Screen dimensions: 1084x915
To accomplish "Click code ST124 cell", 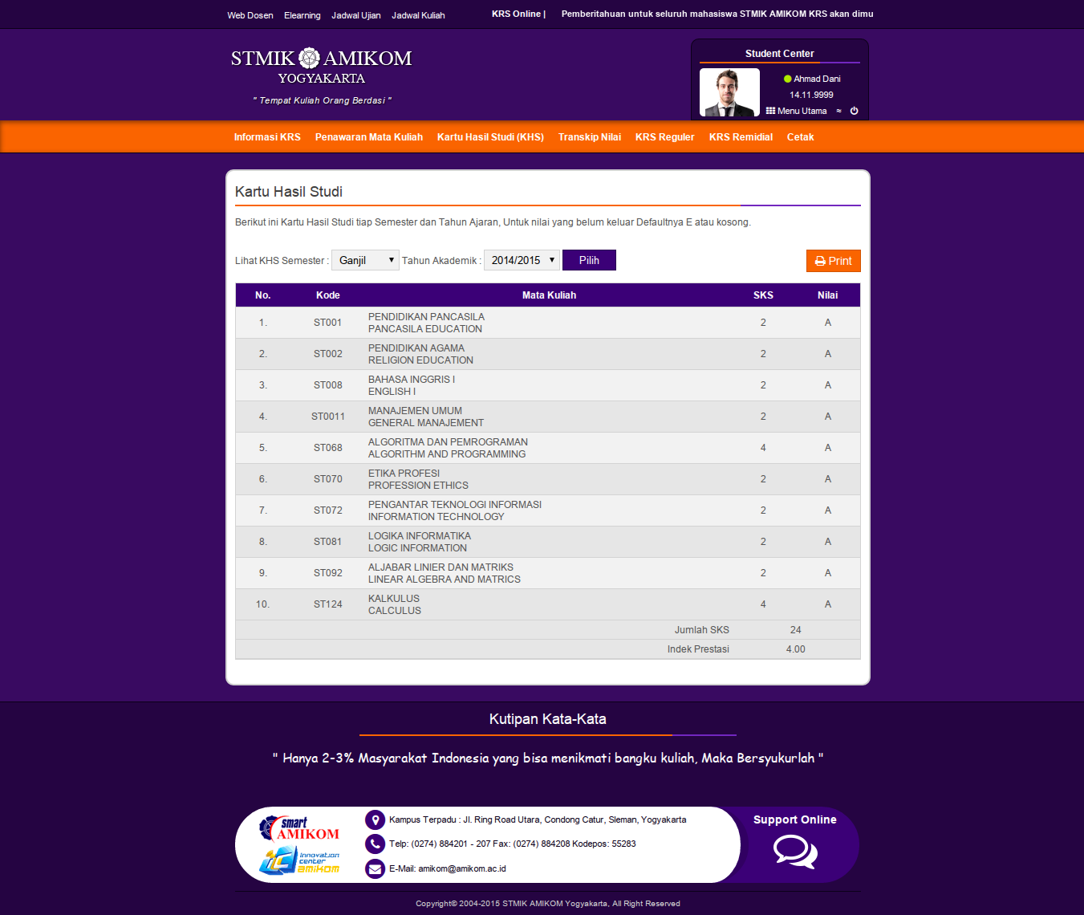I will 328,604.
